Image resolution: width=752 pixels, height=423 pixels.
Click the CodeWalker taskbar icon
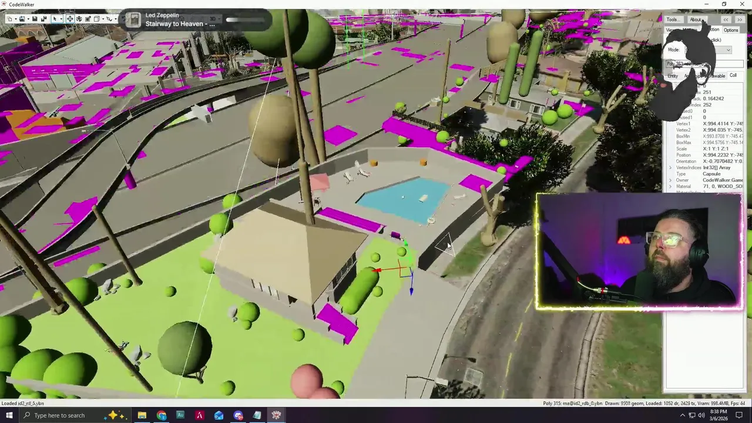[x=276, y=415]
